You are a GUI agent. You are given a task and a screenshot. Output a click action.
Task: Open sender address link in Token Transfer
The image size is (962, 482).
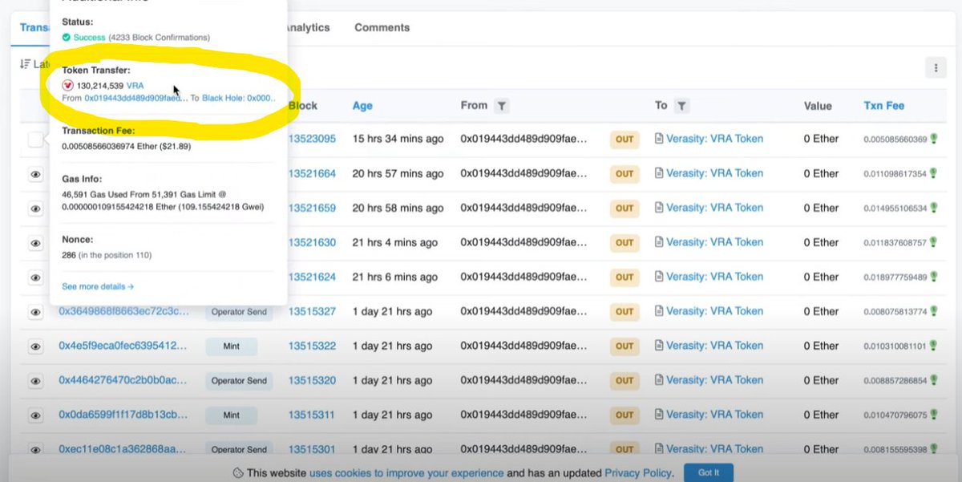point(135,98)
